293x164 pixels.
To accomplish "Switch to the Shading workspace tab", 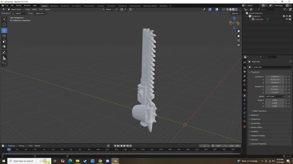I will click(100, 6).
